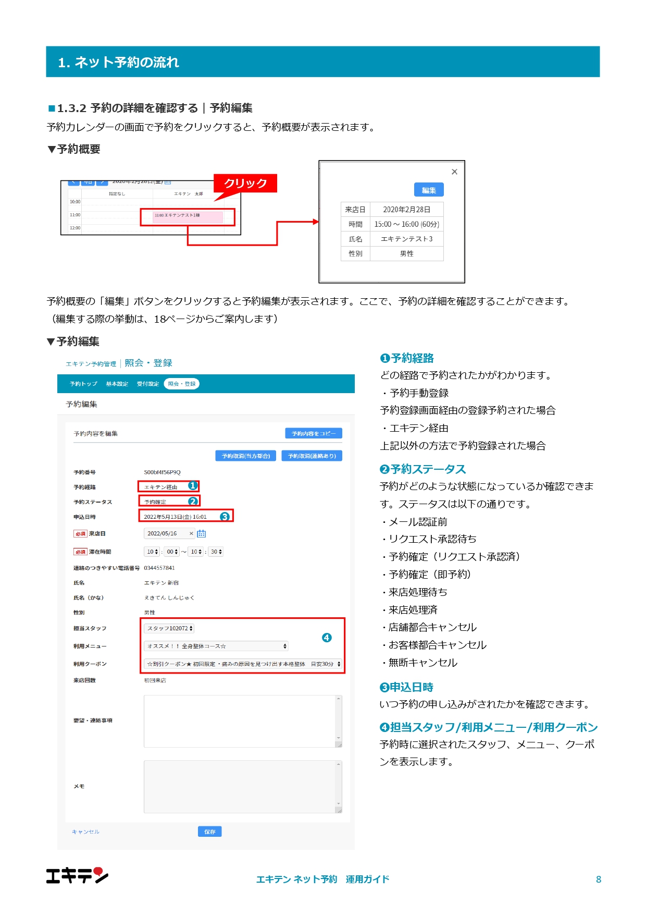Viewport: 646px width, 915px height.
Task: Open the 滞在時間 start hour selector
Action: 152,552
